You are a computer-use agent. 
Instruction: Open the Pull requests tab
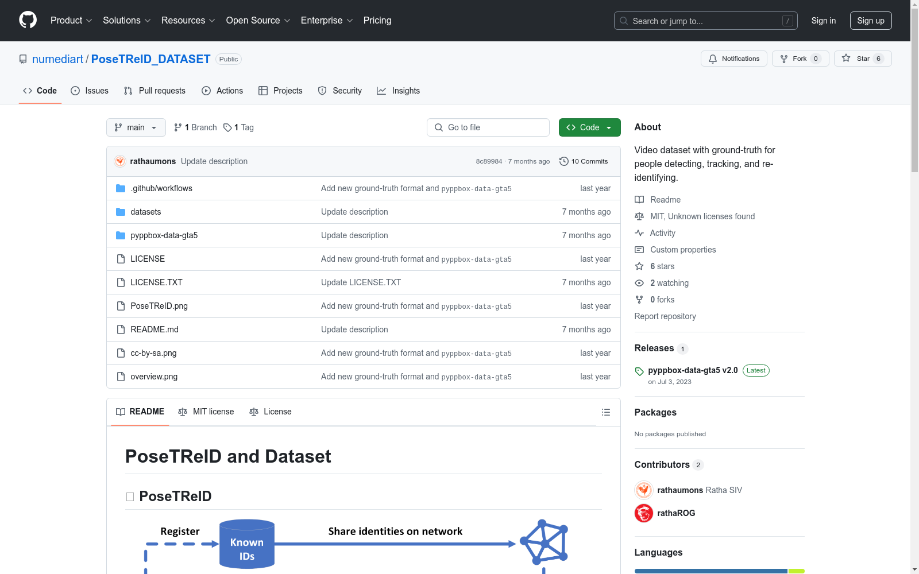point(155,91)
